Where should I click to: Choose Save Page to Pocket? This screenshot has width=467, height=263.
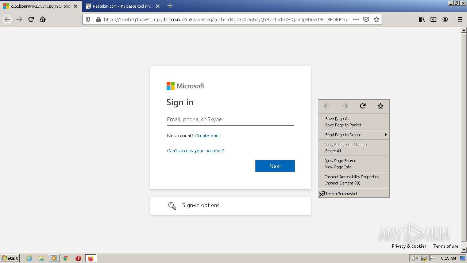354,125
